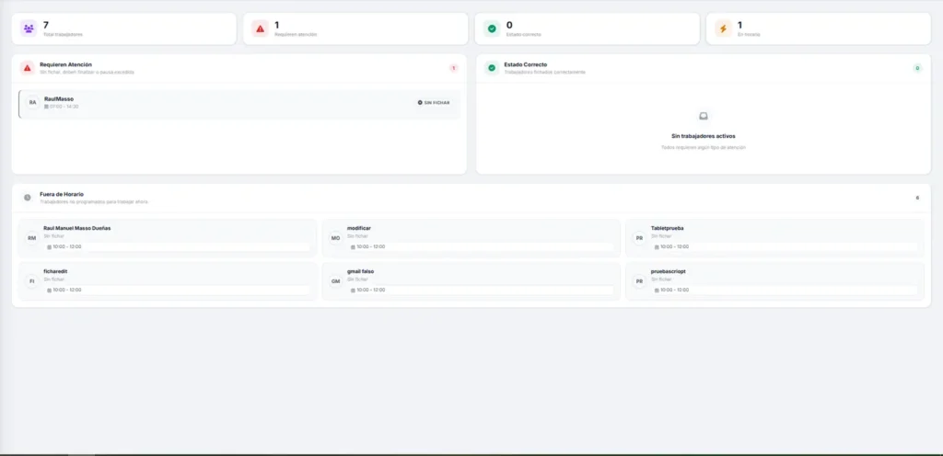Click the '10:00 - 12:00' schedule under gmail falso
Viewport: 943px width, 456px height.
click(371, 291)
